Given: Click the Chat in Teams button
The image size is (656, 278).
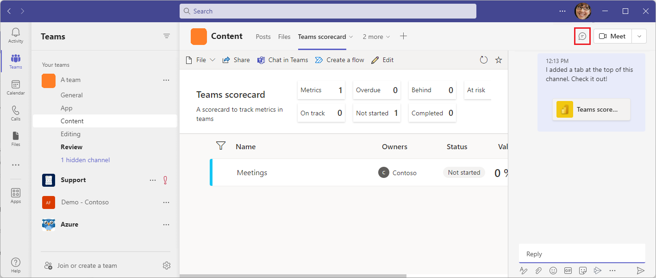Looking at the screenshot, I should [x=282, y=59].
